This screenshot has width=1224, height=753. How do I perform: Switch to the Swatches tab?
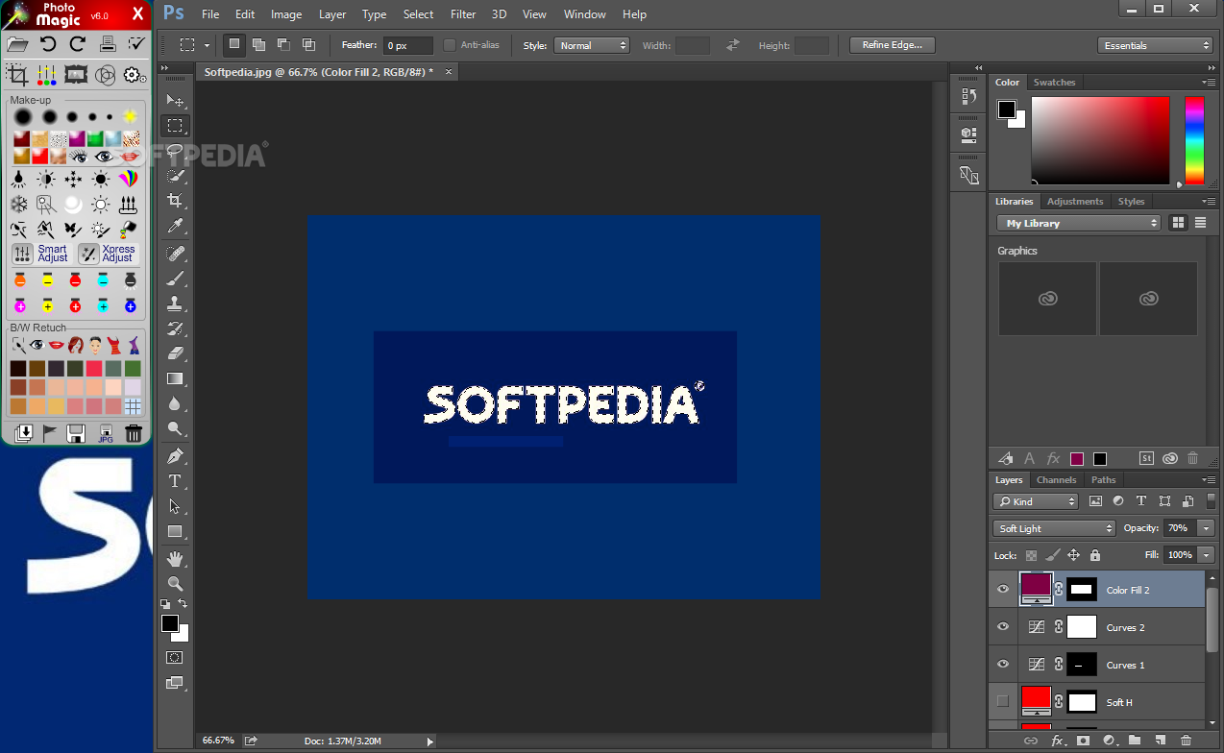[x=1054, y=83]
